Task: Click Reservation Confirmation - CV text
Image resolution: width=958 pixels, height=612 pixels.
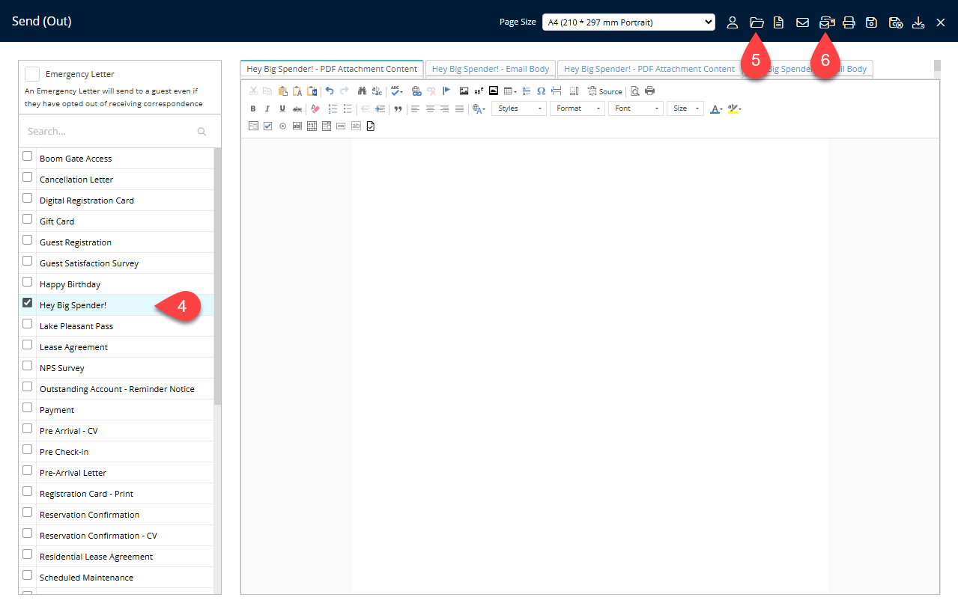Action: click(x=98, y=536)
